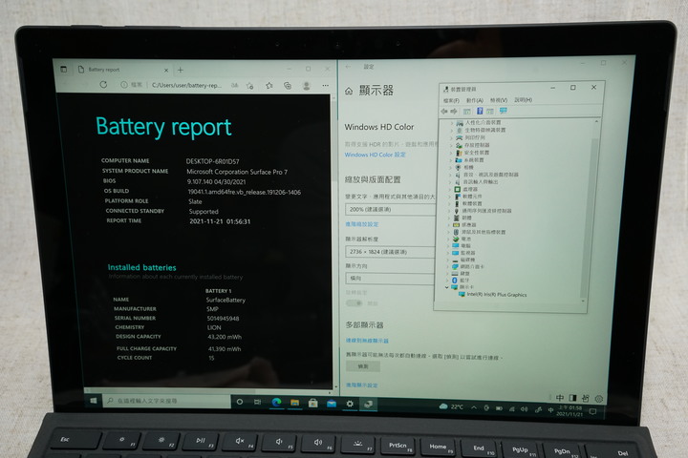Open the notification center icon
Viewport: 688px width, 458px height.
(592, 411)
